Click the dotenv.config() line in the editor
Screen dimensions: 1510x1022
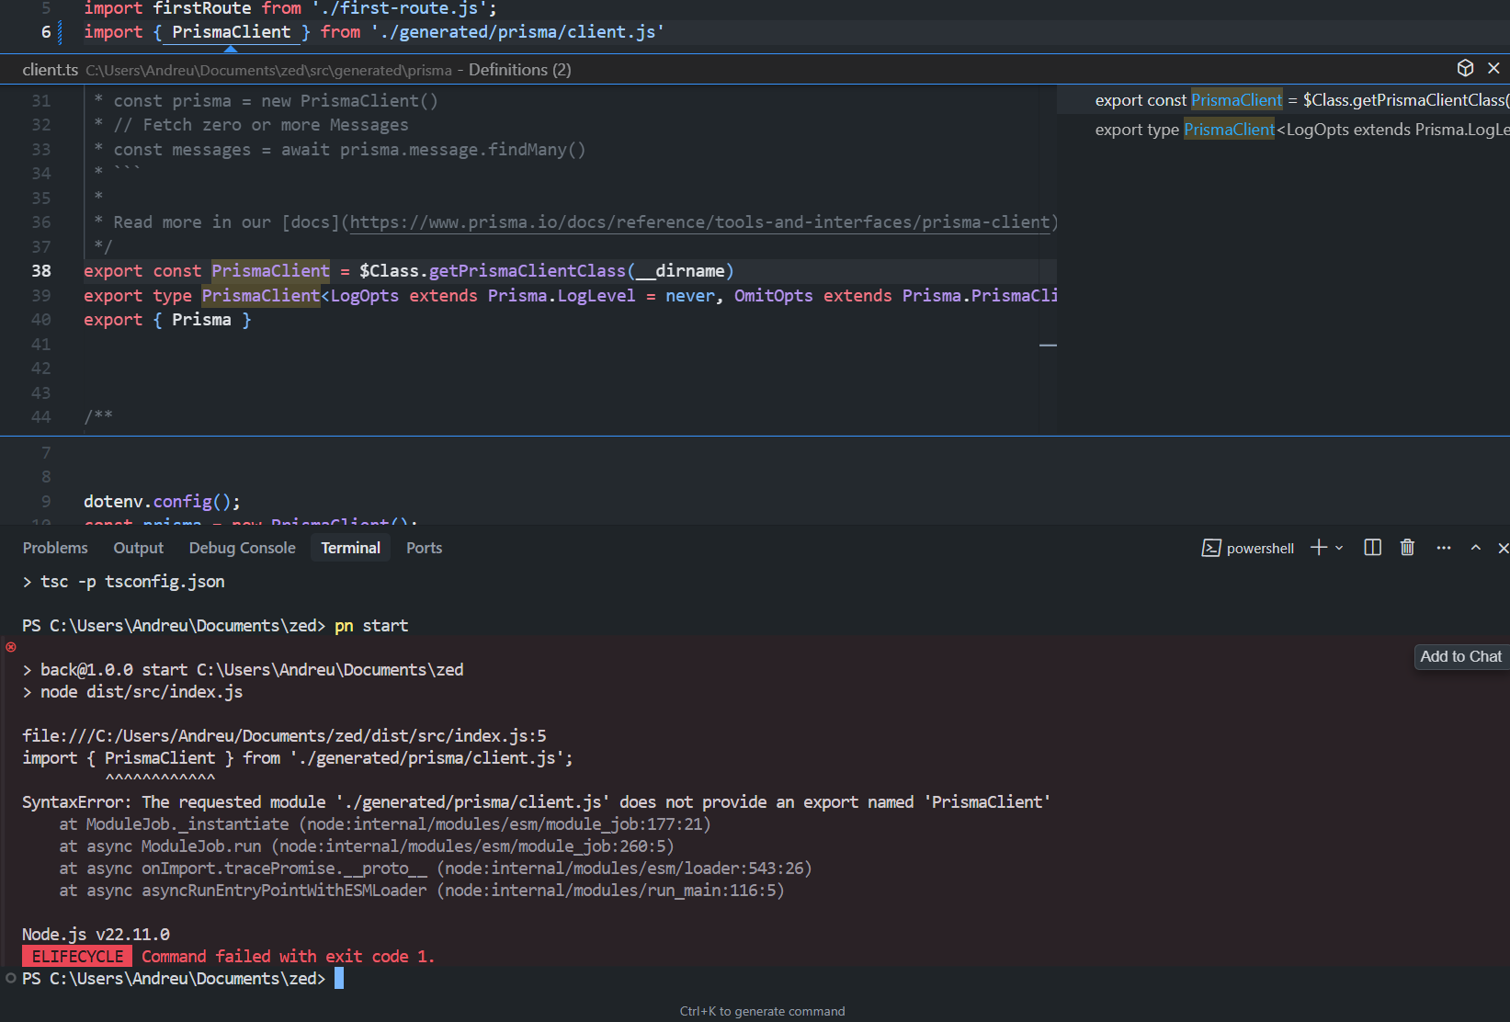[x=162, y=502]
